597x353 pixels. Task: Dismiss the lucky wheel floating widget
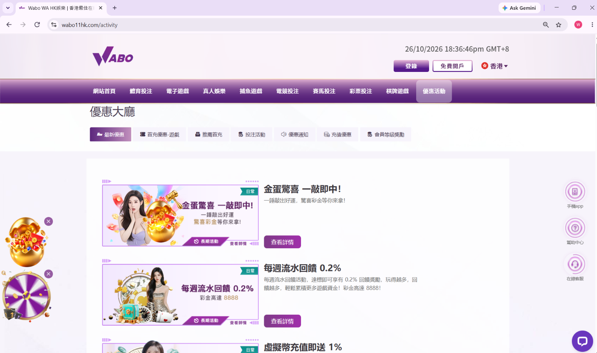click(49, 274)
